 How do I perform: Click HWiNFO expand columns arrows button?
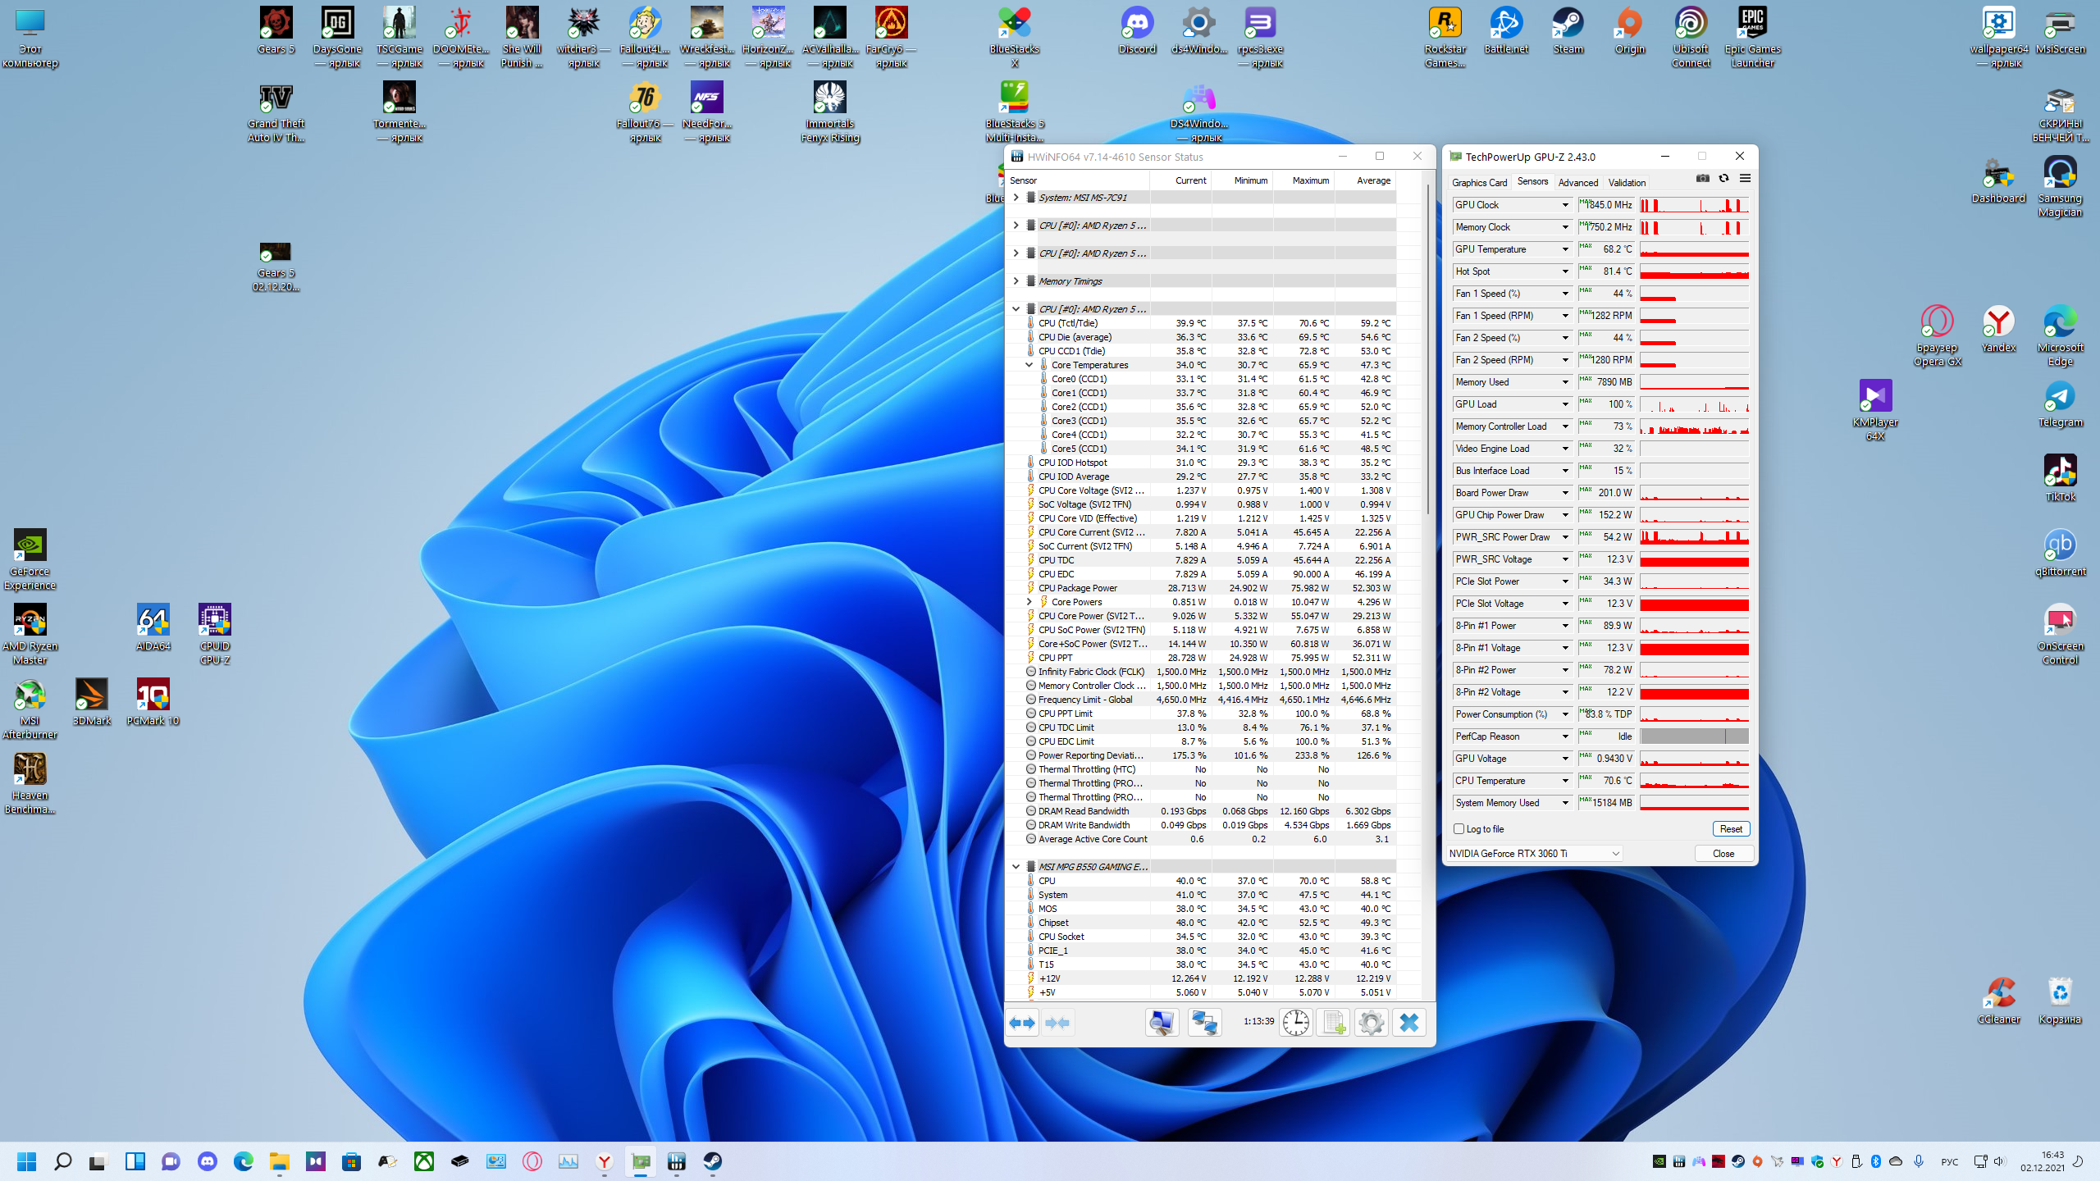coord(1022,1023)
